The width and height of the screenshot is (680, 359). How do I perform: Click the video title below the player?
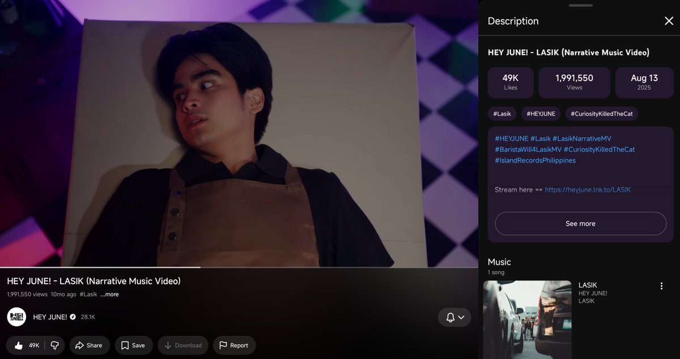94,281
